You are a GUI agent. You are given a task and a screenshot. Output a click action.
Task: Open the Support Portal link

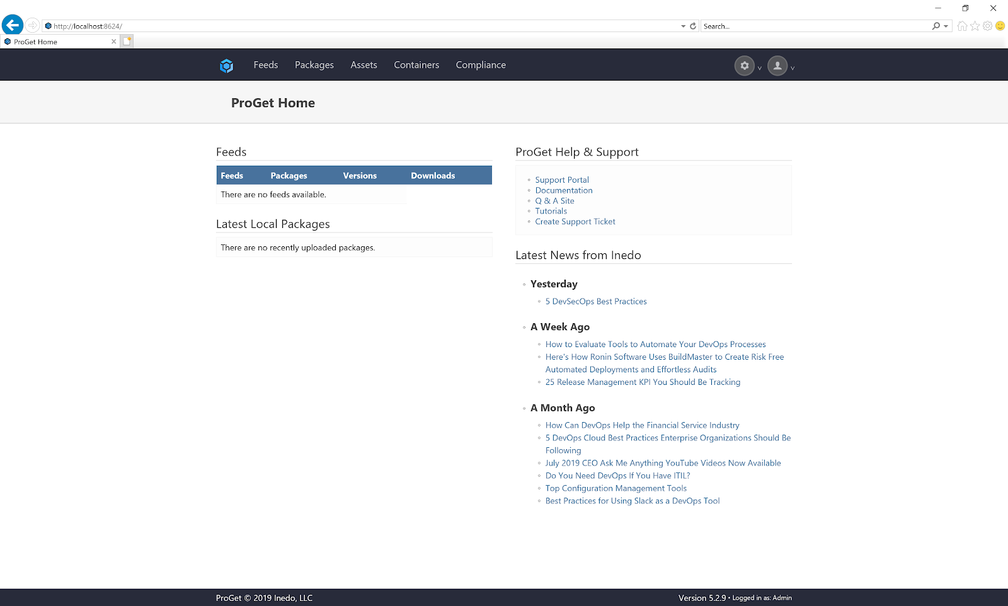click(x=562, y=180)
